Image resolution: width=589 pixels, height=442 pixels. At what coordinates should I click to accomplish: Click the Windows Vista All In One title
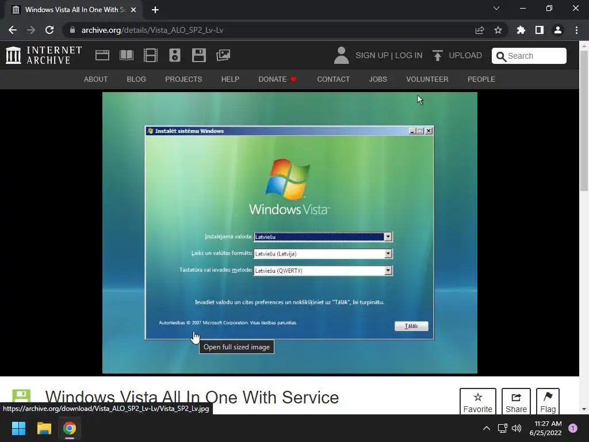pyautogui.click(x=192, y=397)
